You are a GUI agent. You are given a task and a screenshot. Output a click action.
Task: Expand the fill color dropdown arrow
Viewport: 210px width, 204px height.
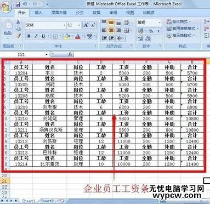[72, 36]
